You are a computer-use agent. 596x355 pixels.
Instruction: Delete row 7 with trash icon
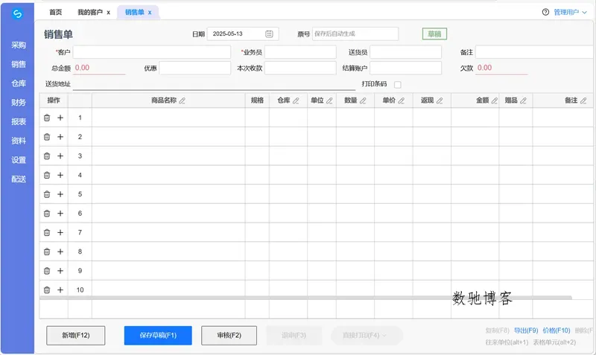click(47, 232)
